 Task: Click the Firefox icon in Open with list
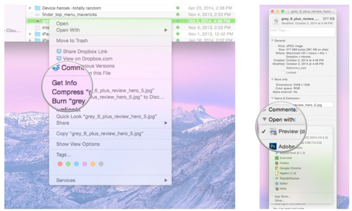277,163
